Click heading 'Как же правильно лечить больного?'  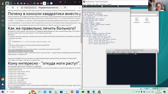pyautogui.click(x=42, y=28)
